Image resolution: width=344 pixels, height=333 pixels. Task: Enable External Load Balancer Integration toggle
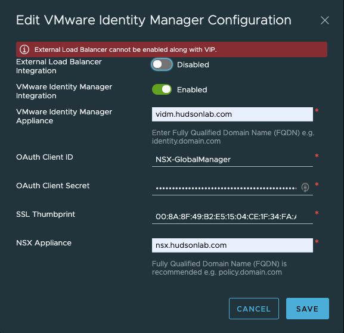point(162,64)
